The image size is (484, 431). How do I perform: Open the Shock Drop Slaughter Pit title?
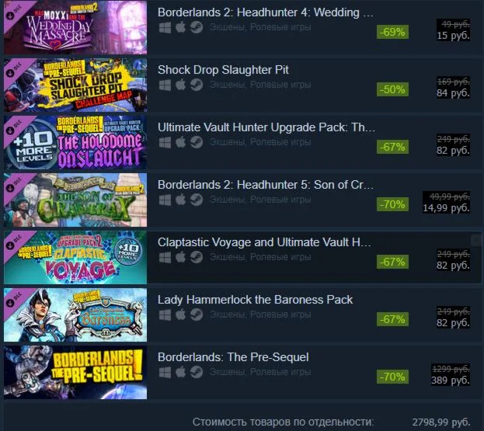click(223, 70)
